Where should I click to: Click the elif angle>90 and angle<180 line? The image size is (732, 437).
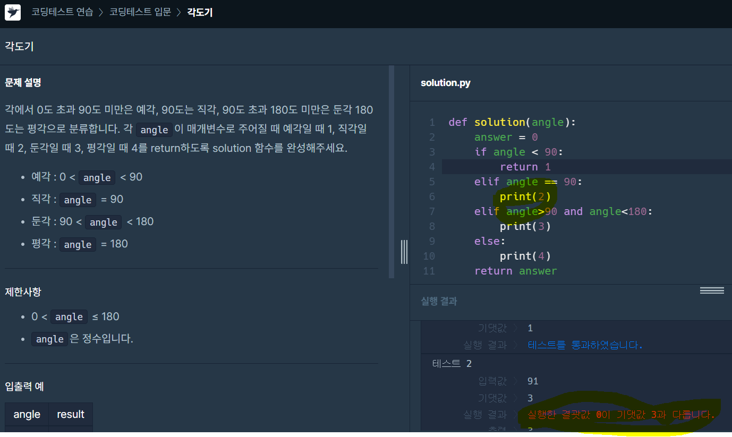pos(563,211)
